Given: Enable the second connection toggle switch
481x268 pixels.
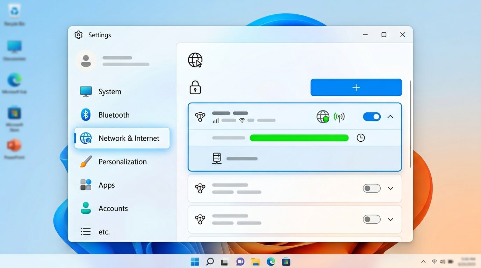Looking at the screenshot, I should [x=372, y=188].
